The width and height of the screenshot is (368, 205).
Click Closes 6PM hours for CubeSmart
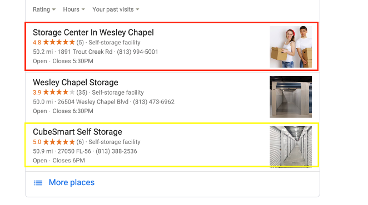click(69, 161)
